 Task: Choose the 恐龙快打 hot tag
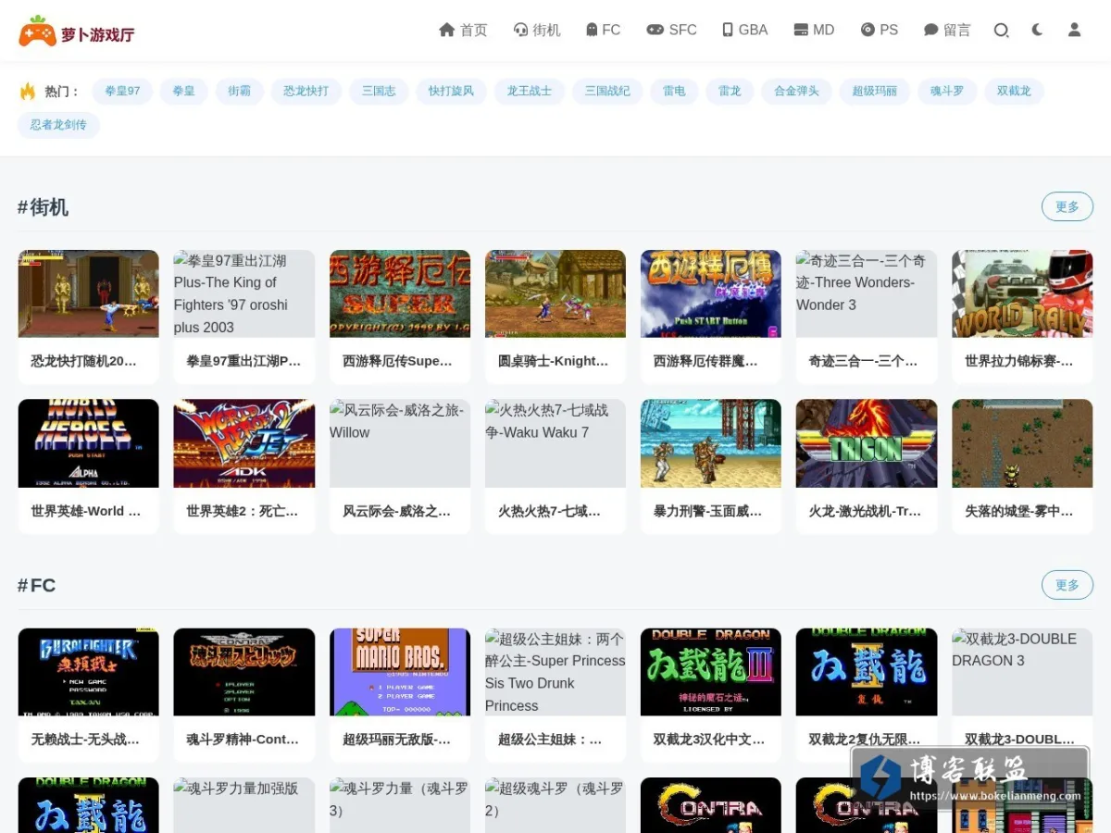[x=306, y=91]
